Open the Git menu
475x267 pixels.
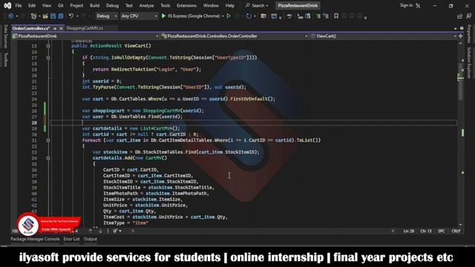click(61, 5)
